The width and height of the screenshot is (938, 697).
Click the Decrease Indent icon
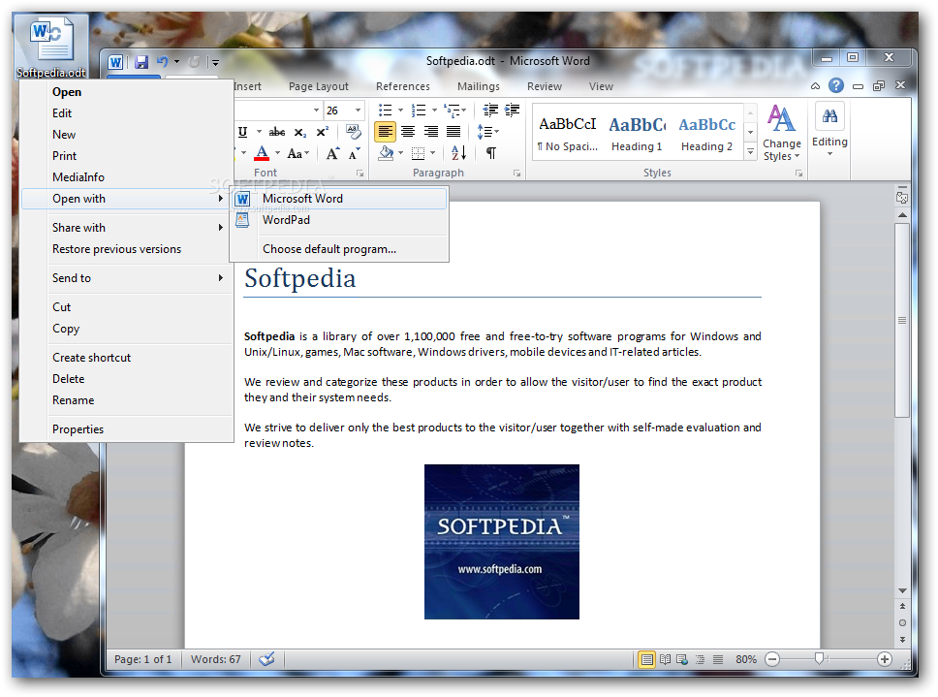click(490, 110)
